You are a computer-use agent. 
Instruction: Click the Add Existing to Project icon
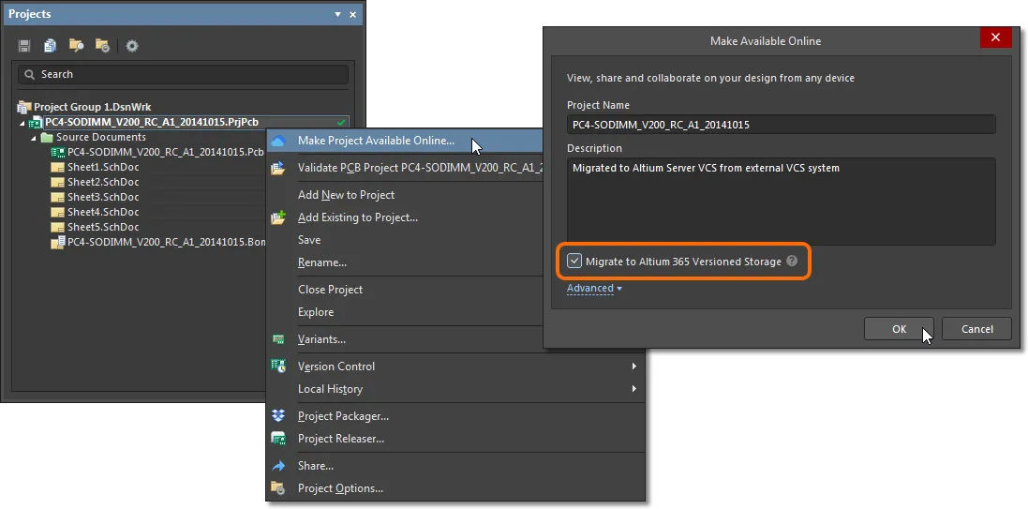tap(278, 217)
